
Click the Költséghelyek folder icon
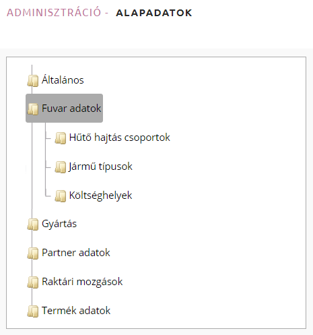pos(61,196)
